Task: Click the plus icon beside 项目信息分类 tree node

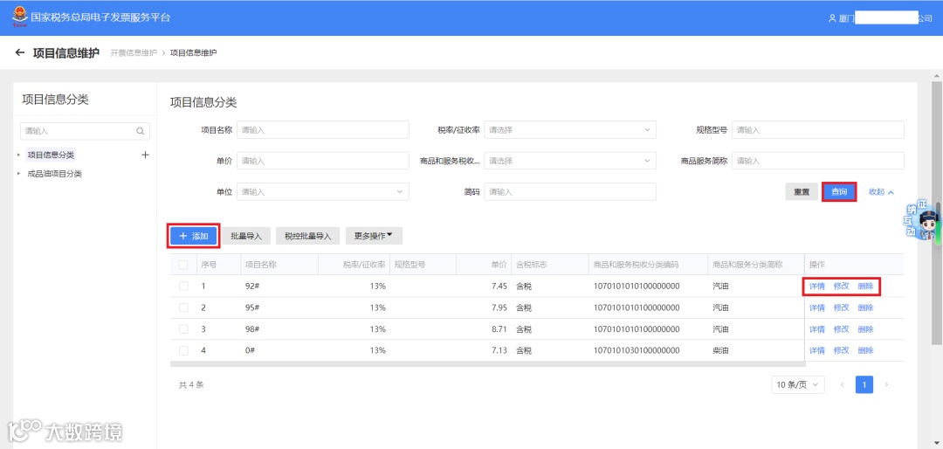Action: pyautogui.click(x=145, y=155)
